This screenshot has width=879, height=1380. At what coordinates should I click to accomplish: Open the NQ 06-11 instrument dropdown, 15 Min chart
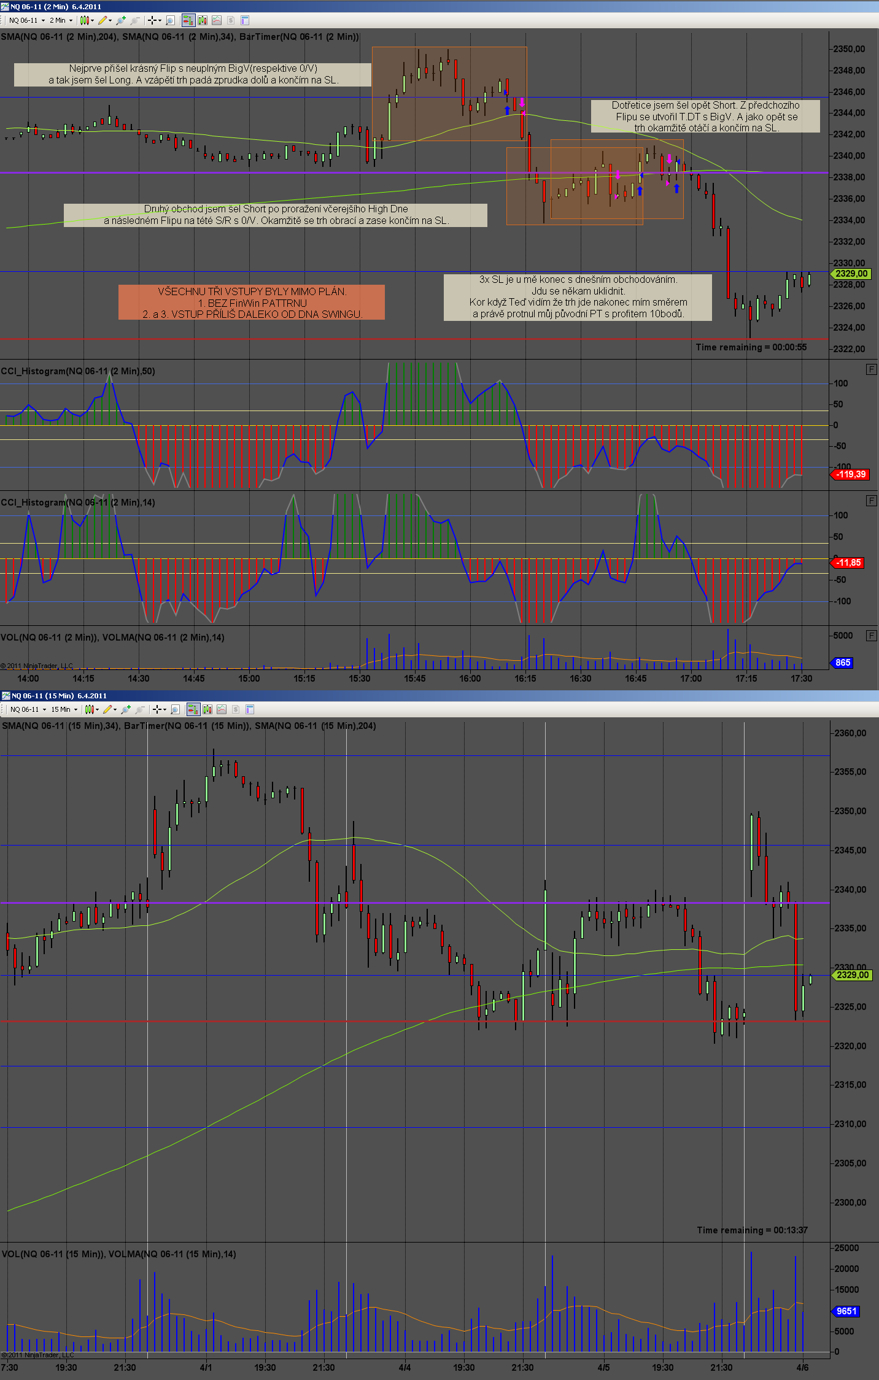[x=28, y=709]
